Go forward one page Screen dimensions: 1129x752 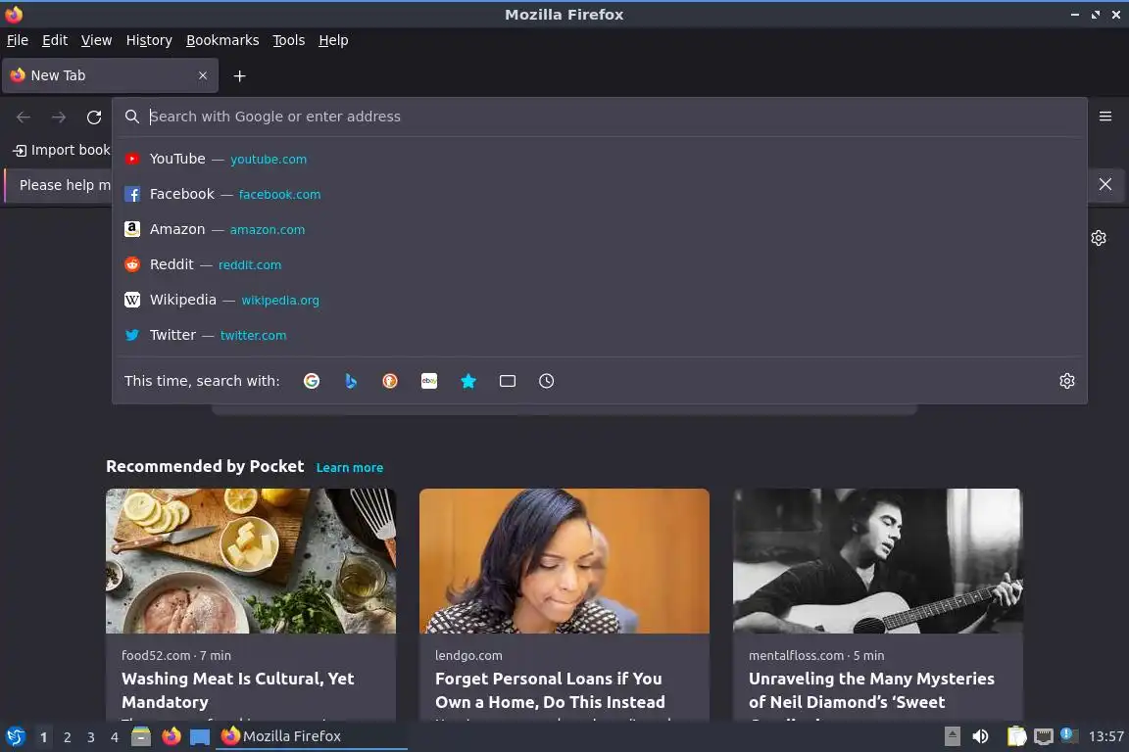[x=59, y=117]
